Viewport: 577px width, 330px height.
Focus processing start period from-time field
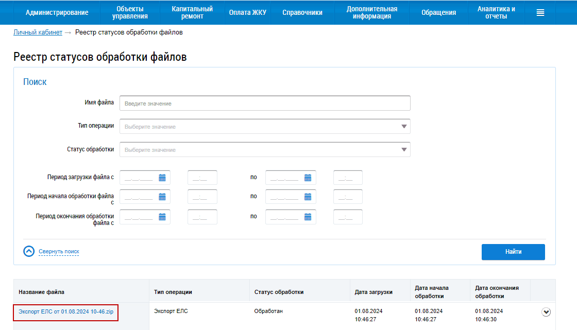(202, 197)
